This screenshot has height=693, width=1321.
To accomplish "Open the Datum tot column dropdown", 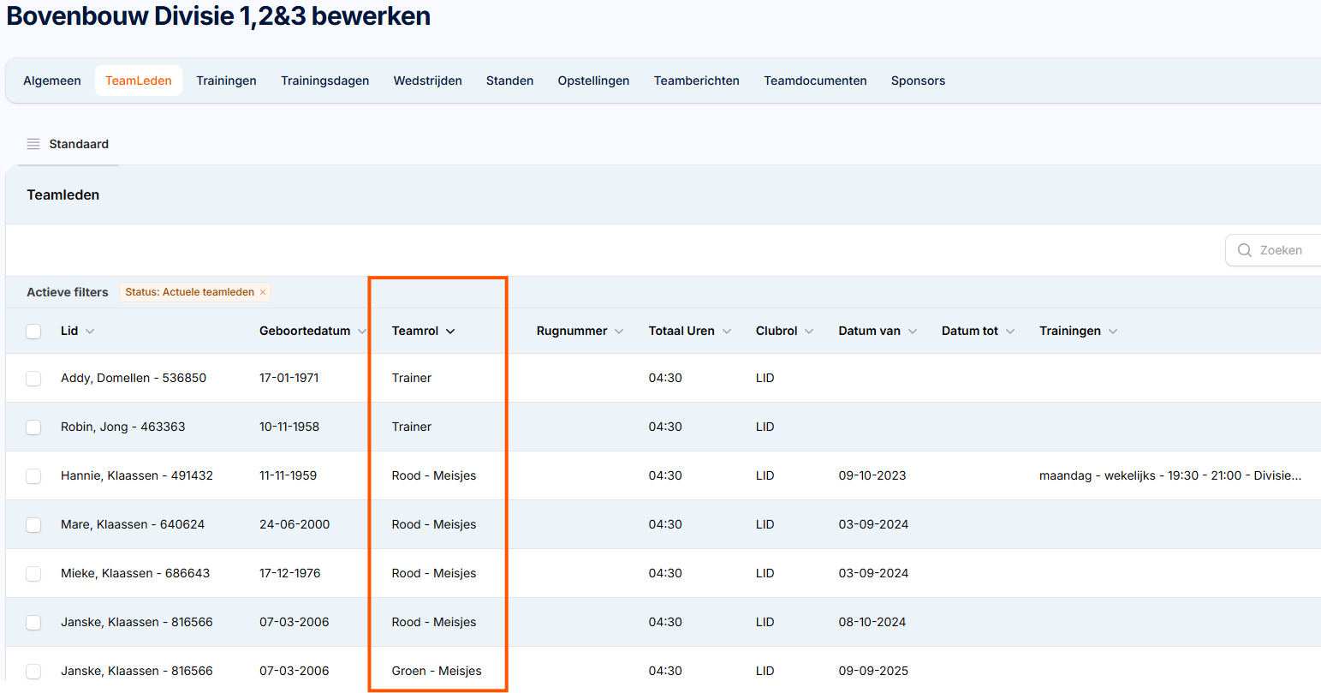I will coord(1010,332).
